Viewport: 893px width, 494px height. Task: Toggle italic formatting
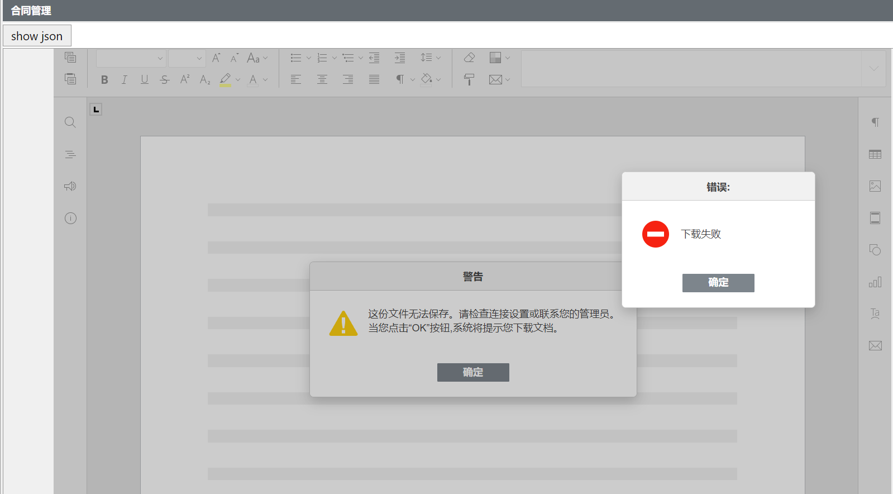point(124,79)
